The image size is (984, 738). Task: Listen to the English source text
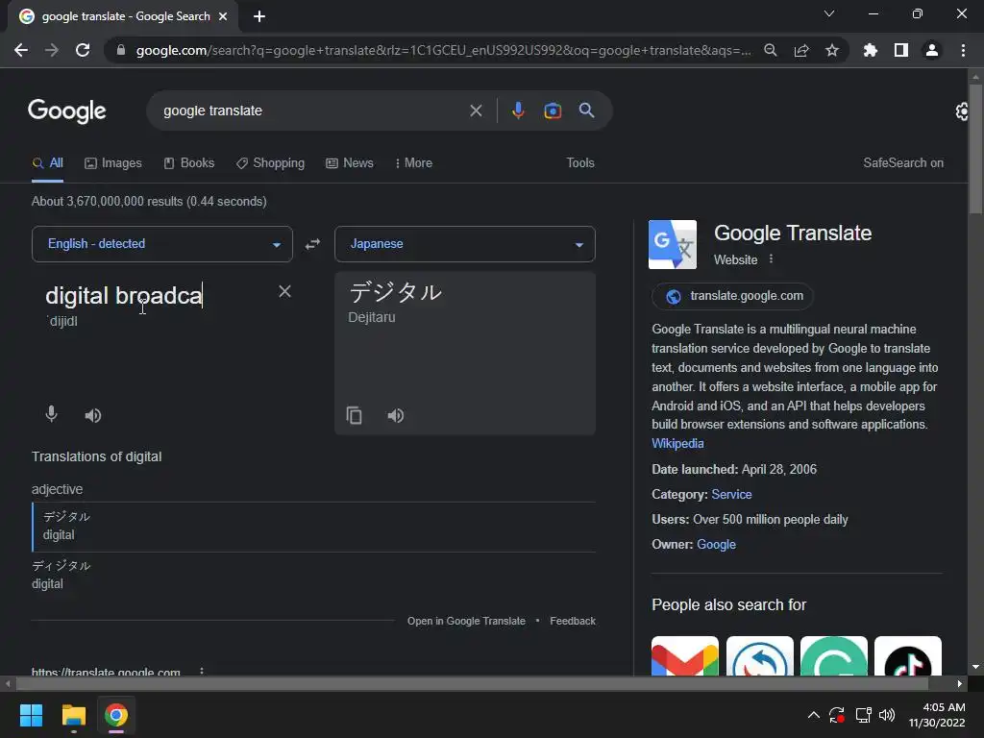pyautogui.click(x=93, y=415)
